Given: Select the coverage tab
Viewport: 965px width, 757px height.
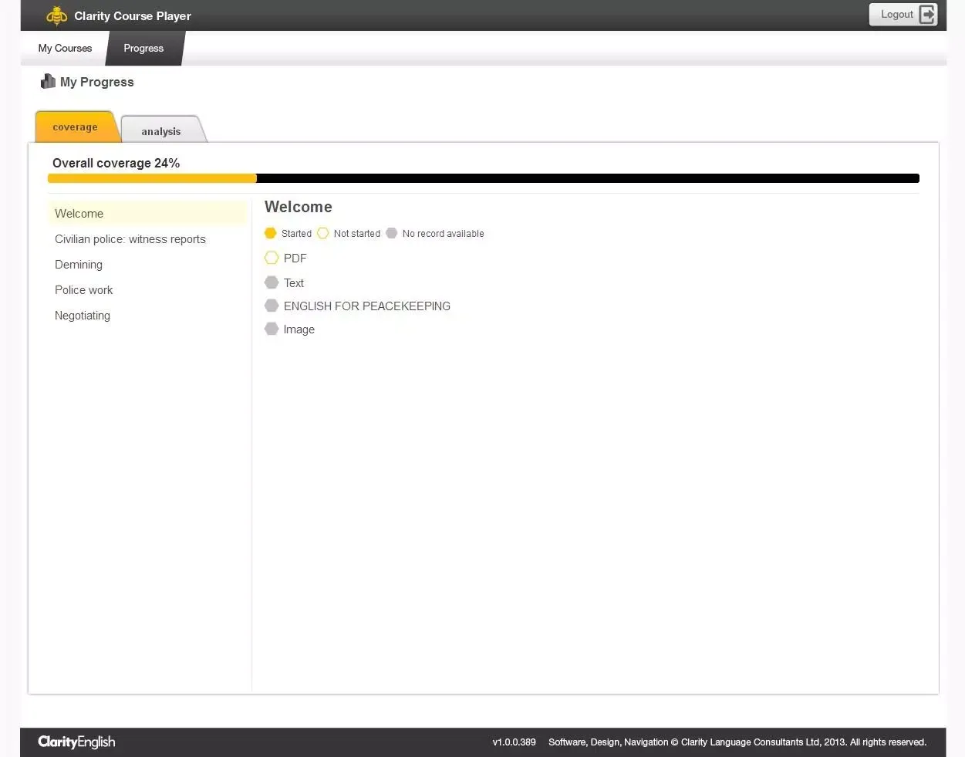Looking at the screenshot, I should coord(75,127).
